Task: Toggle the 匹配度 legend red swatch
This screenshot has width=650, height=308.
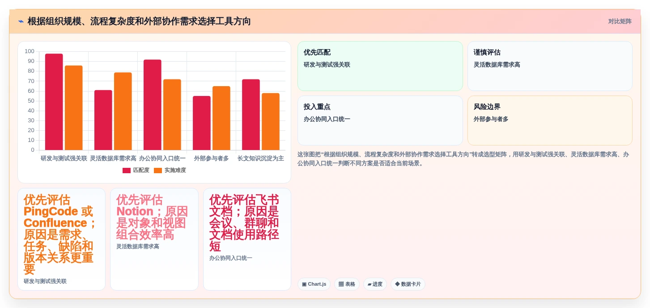Action: (x=127, y=171)
